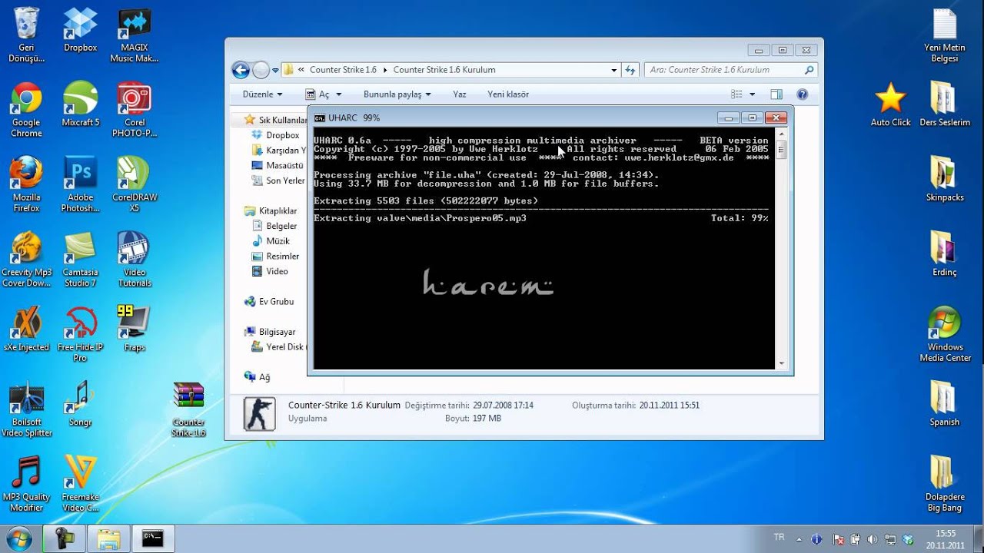Click the Explorer Back navigation arrow

pos(241,70)
